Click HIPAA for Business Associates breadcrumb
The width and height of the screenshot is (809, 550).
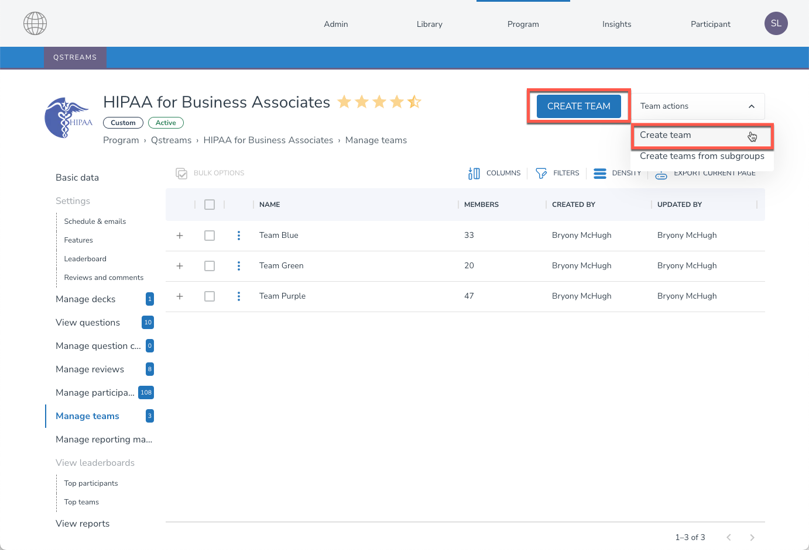click(x=268, y=140)
